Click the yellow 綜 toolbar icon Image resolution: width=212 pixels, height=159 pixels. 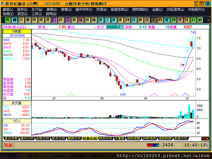(61, 20)
